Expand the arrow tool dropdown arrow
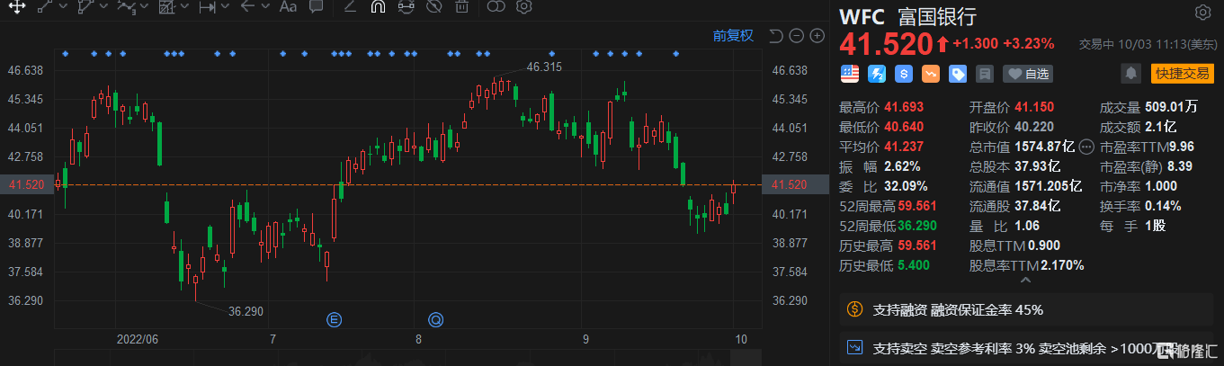Screen dimensions: 1224x366 click(x=265, y=7)
